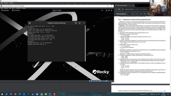Viewport: 171px width, 96px height.
Task: Open PowerPoint from the taskbar
Action: pos(15,94)
